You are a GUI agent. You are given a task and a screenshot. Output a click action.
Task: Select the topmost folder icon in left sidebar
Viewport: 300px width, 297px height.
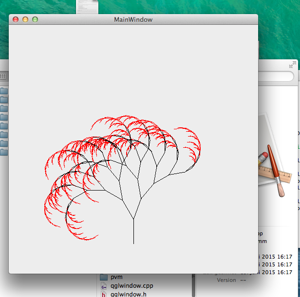point(4,91)
